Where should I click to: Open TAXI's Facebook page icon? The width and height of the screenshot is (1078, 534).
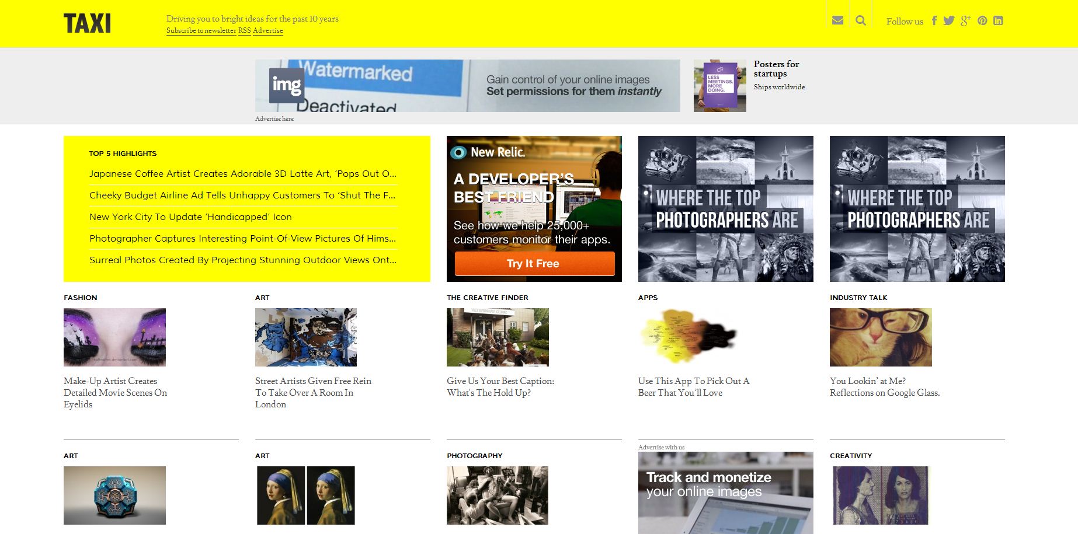934,21
